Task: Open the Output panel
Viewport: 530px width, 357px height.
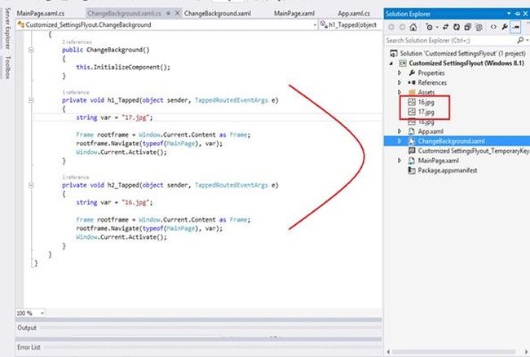Action: (27, 328)
